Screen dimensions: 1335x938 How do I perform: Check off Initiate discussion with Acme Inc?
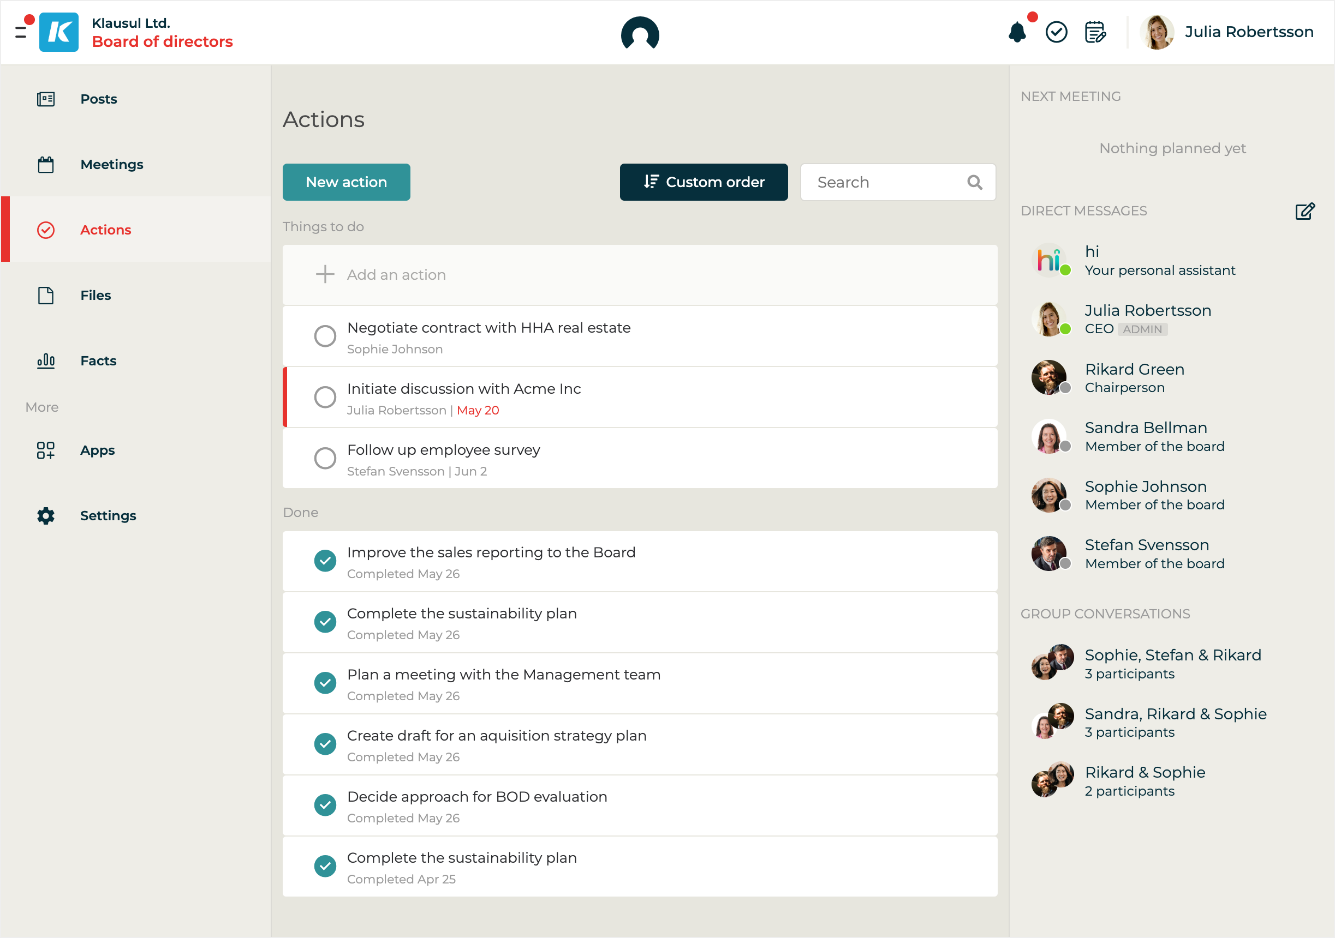[x=325, y=397]
